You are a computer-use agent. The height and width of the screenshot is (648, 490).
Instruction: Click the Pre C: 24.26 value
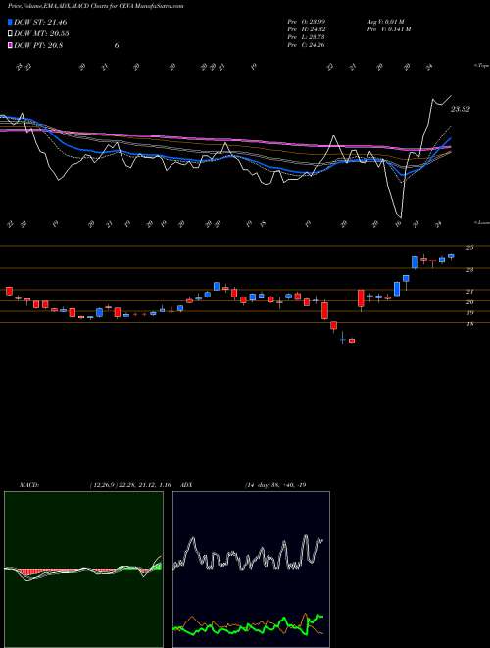click(307, 44)
